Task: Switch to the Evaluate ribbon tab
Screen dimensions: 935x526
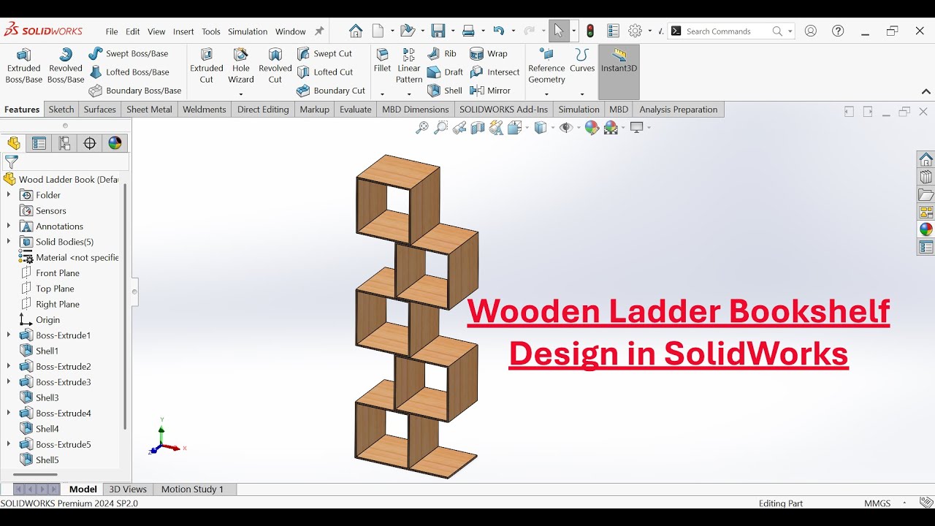Action: click(356, 110)
